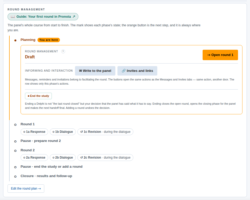Click the envelope icon on Write to the panel
250x200 pixels.
point(80,71)
